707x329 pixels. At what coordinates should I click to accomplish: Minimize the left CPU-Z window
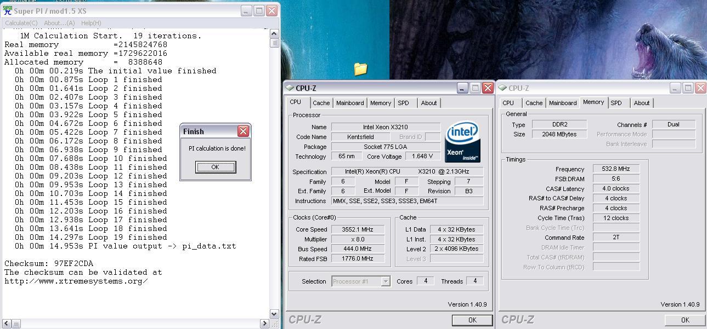pyautogui.click(x=462, y=88)
